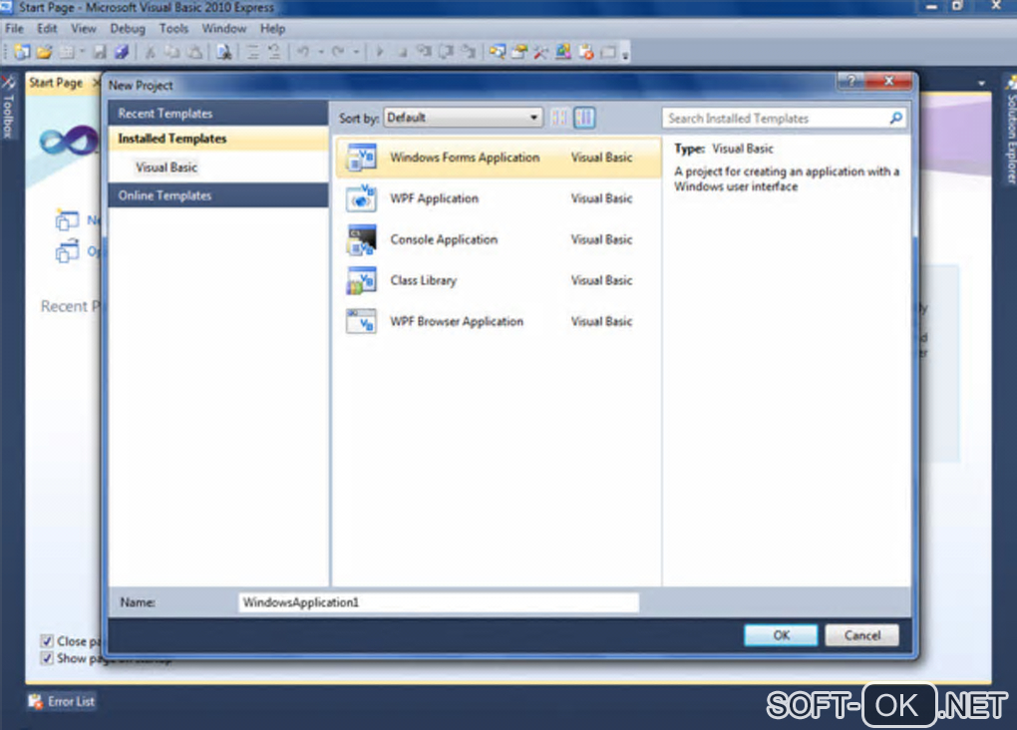
Task: Click the Search Installed Templates field
Action: coord(784,118)
